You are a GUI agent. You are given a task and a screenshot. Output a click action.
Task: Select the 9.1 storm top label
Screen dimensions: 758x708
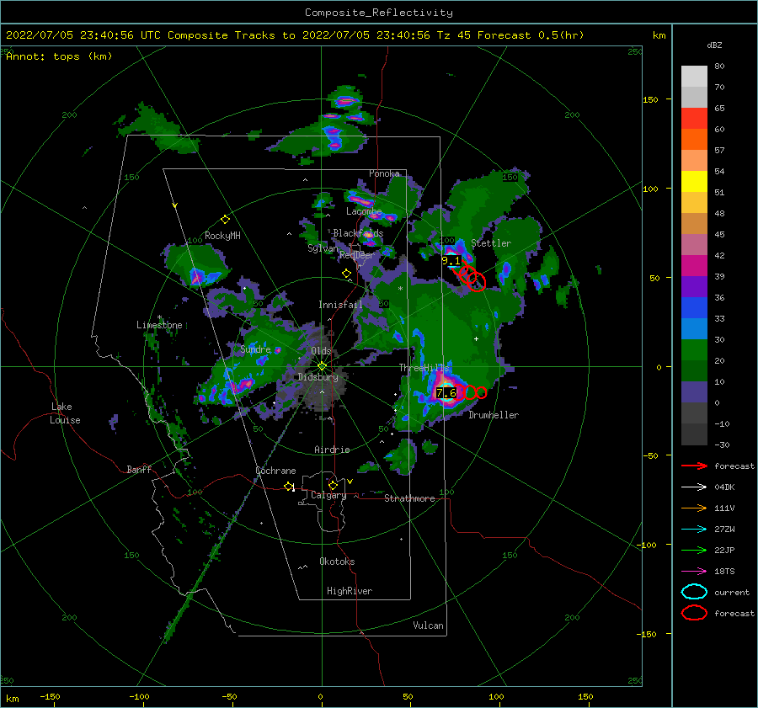[451, 261]
